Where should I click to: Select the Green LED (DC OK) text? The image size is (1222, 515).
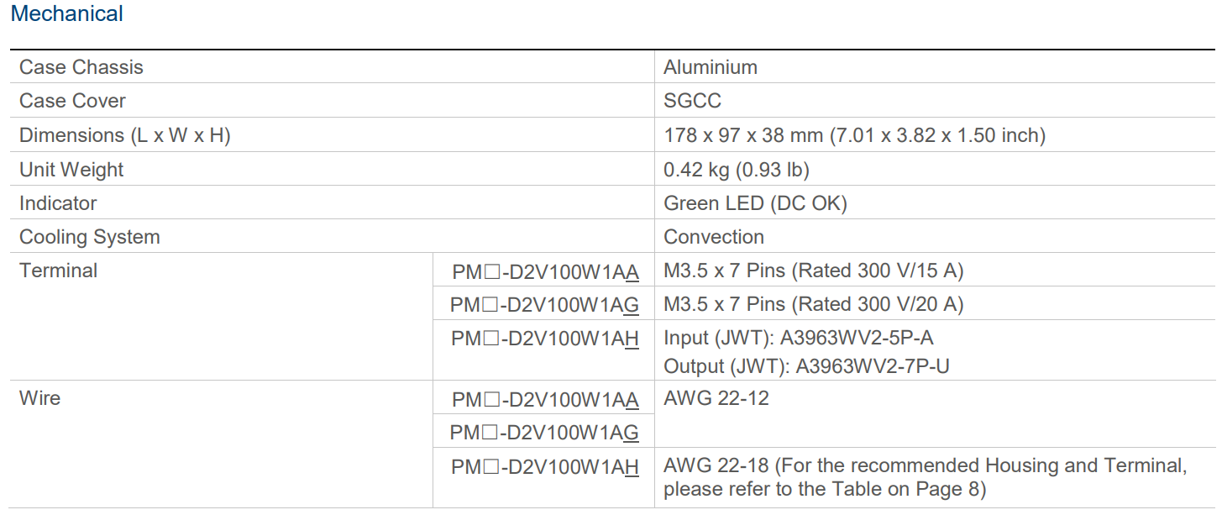pyautogui.click(x=755, y=203)
